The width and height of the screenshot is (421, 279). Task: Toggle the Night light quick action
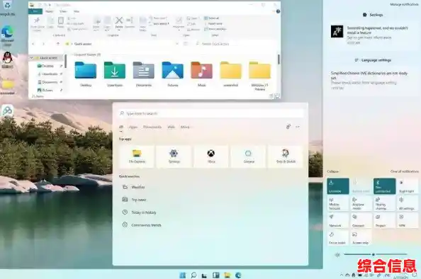point(408,186)
